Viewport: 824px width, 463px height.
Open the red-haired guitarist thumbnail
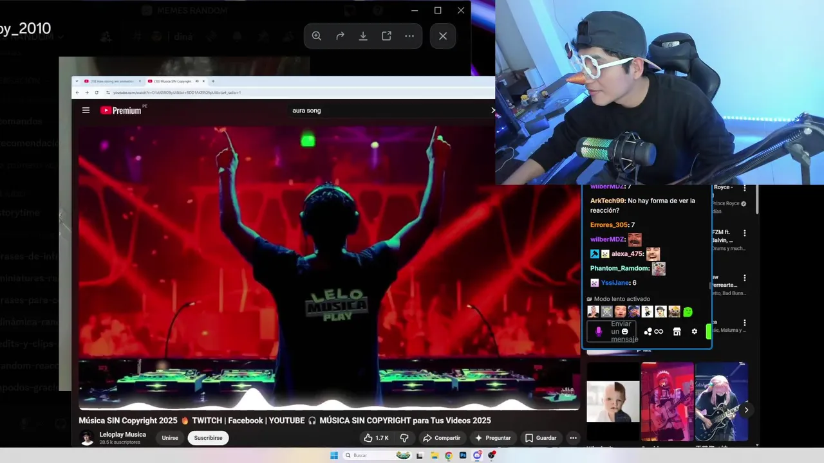click(x=668, y=402)
